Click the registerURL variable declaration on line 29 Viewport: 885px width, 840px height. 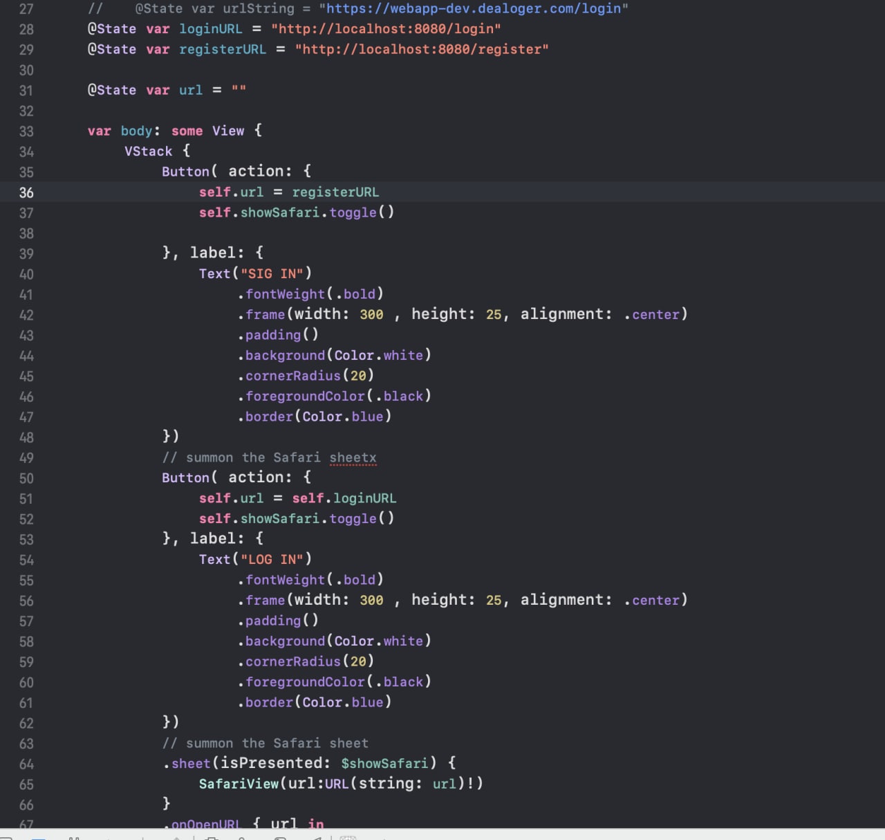(223, 49)
